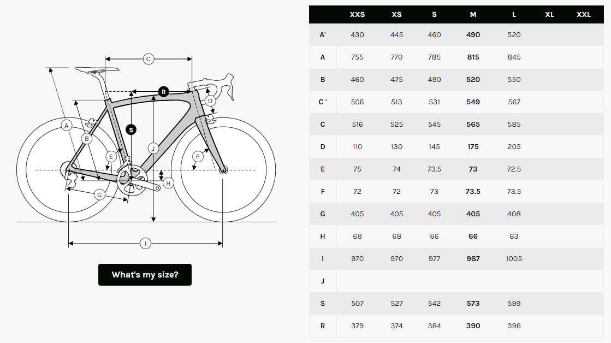Image resolution: width=611 pixels, height=343 pixels.
Task: Choose the XL size column header
Action: (x=549, y=15)
